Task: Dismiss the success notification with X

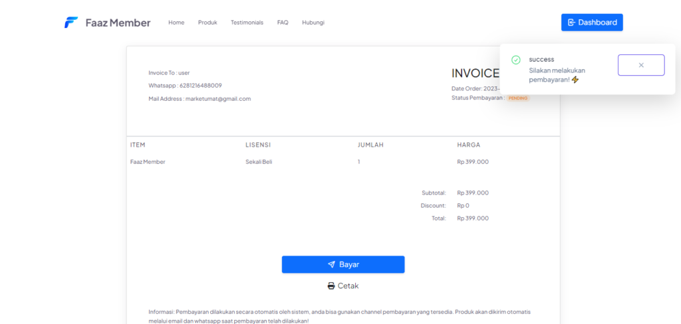Action: click(x=640, y=65)
